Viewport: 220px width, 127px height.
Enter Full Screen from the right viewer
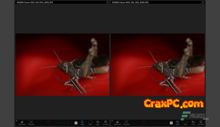[126, 123]
